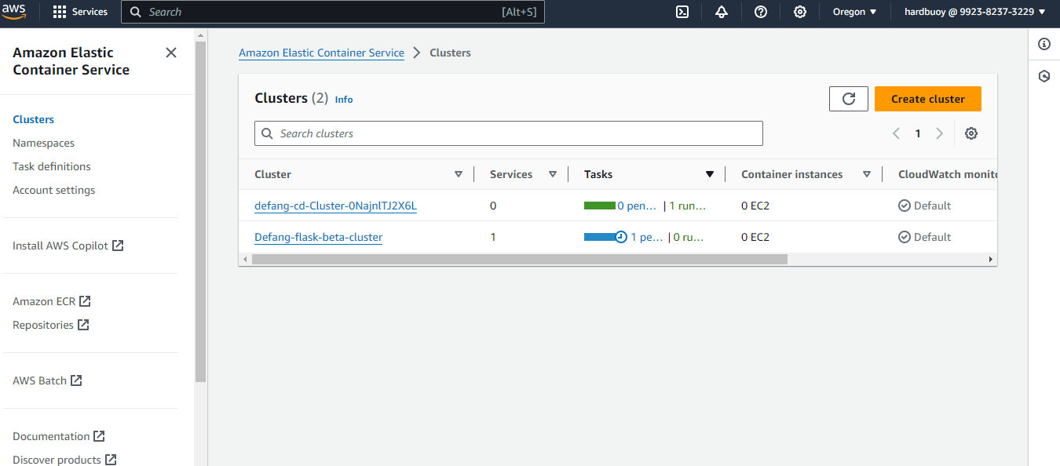Go to previous page of clusters
This screenshot has height=466, width=1060.
point(896,133)
